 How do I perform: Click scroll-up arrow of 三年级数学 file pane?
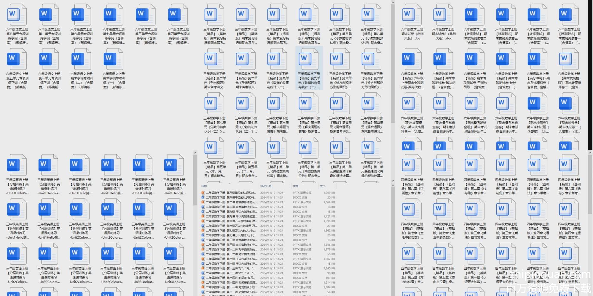click(x=393, y=3)
